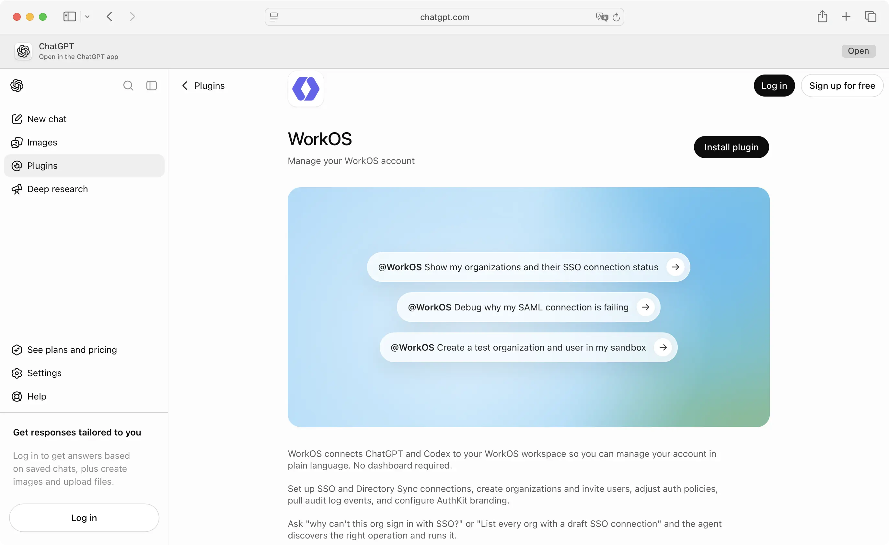
Task: Open the Safari tab group dropdown arrow
Action: [x=87, y=17]
